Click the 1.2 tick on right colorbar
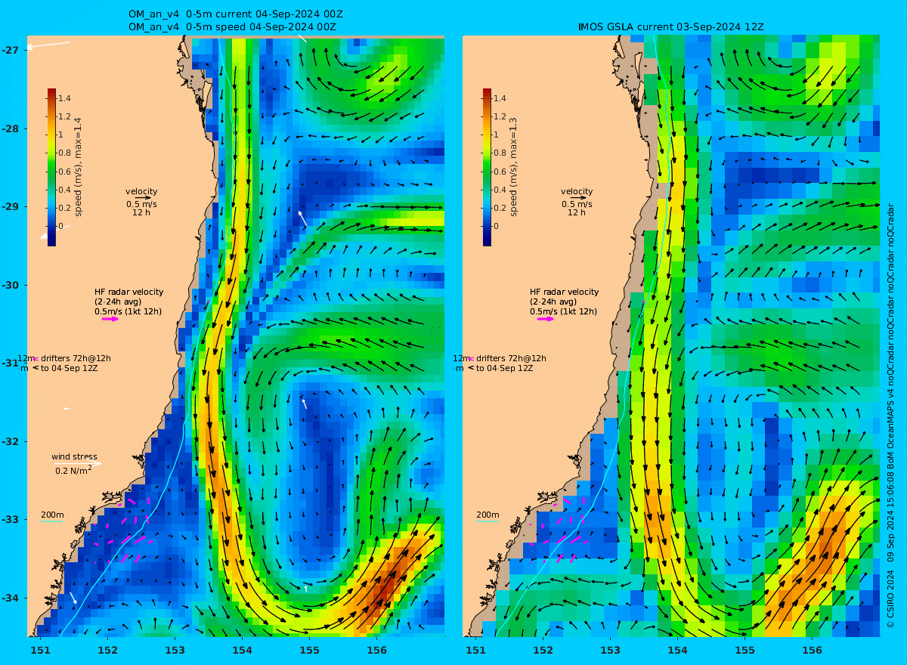The image size is (907, 665). click(x=500, y=116)
